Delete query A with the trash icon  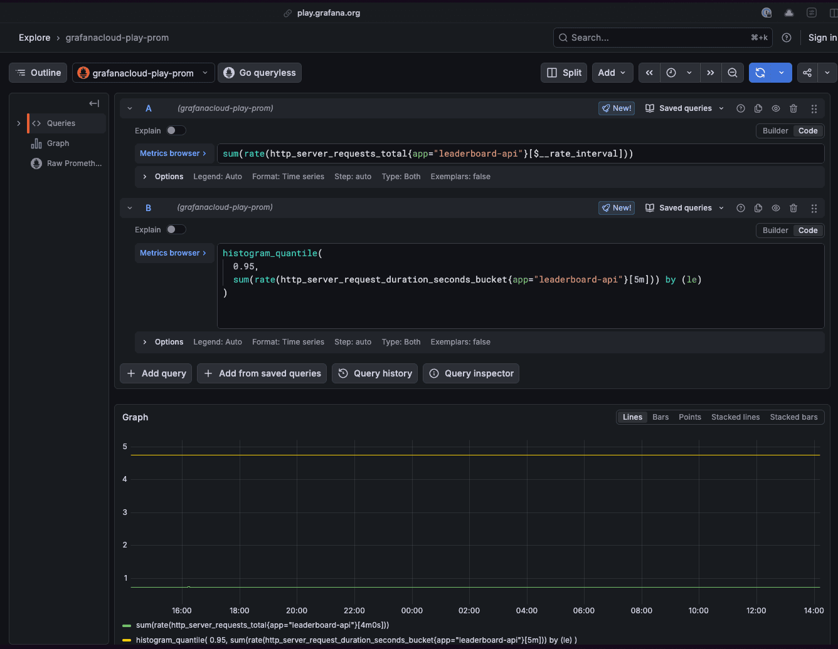pos(793,108)
